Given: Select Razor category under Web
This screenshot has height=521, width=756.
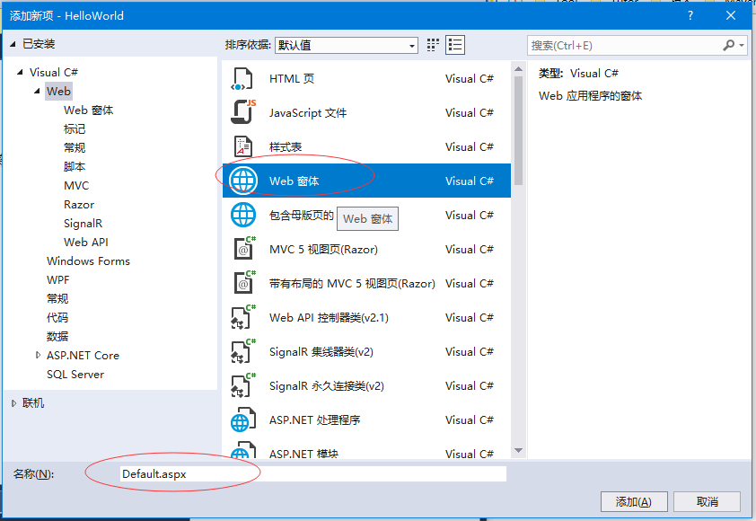Looking at the screenshot, I should pyautogui.click(x=79, y=204).
